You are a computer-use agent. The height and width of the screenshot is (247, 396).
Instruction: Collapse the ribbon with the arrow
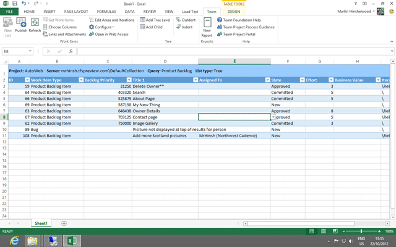pyautogui.click(x=392, y=41)
